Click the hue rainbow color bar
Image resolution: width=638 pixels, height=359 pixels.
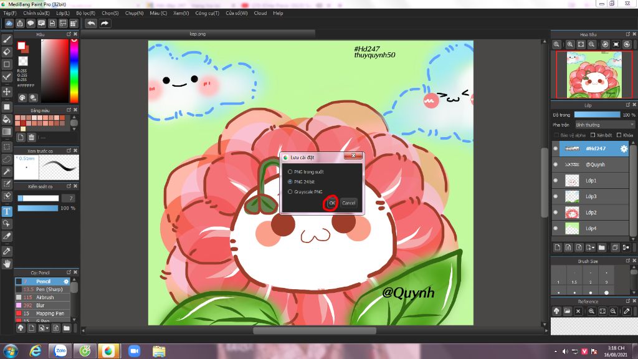coord(74,71)
